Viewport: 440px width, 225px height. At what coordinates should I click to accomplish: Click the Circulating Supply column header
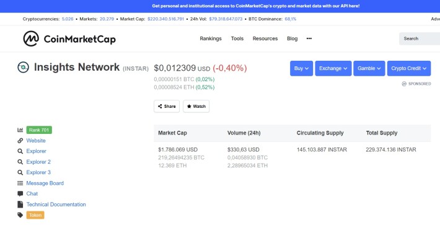click(320, 133)
